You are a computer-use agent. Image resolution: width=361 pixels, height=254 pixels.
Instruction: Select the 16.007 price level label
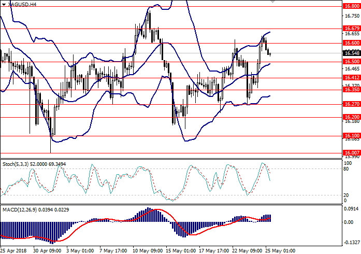[351, 152]
